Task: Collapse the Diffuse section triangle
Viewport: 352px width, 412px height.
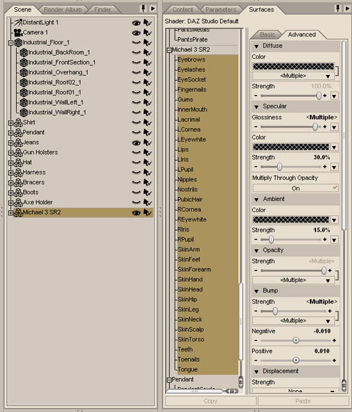Action: [x=257, y=47]
